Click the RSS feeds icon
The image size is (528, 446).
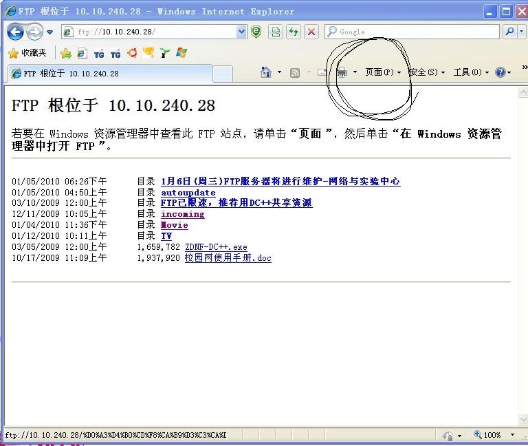(x=295, y=72)
